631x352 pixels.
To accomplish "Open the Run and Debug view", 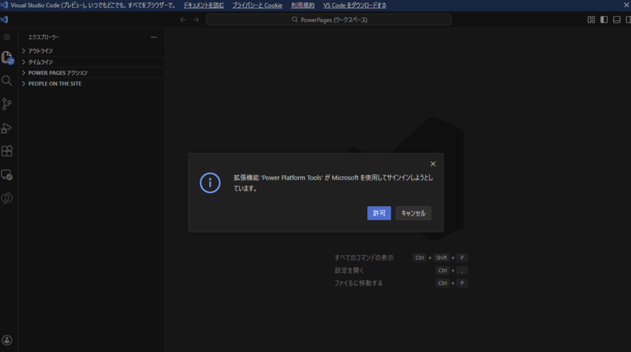I will 7,128.
